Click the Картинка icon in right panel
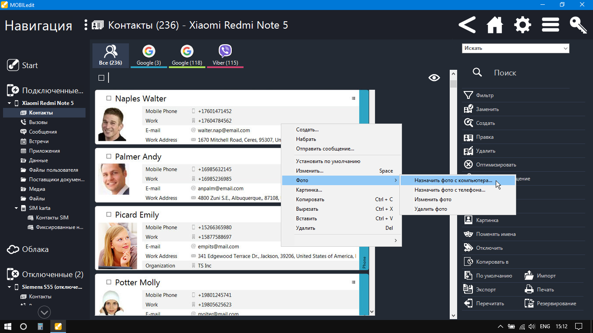This screenshot has width=593, height=333. [468, 220]
